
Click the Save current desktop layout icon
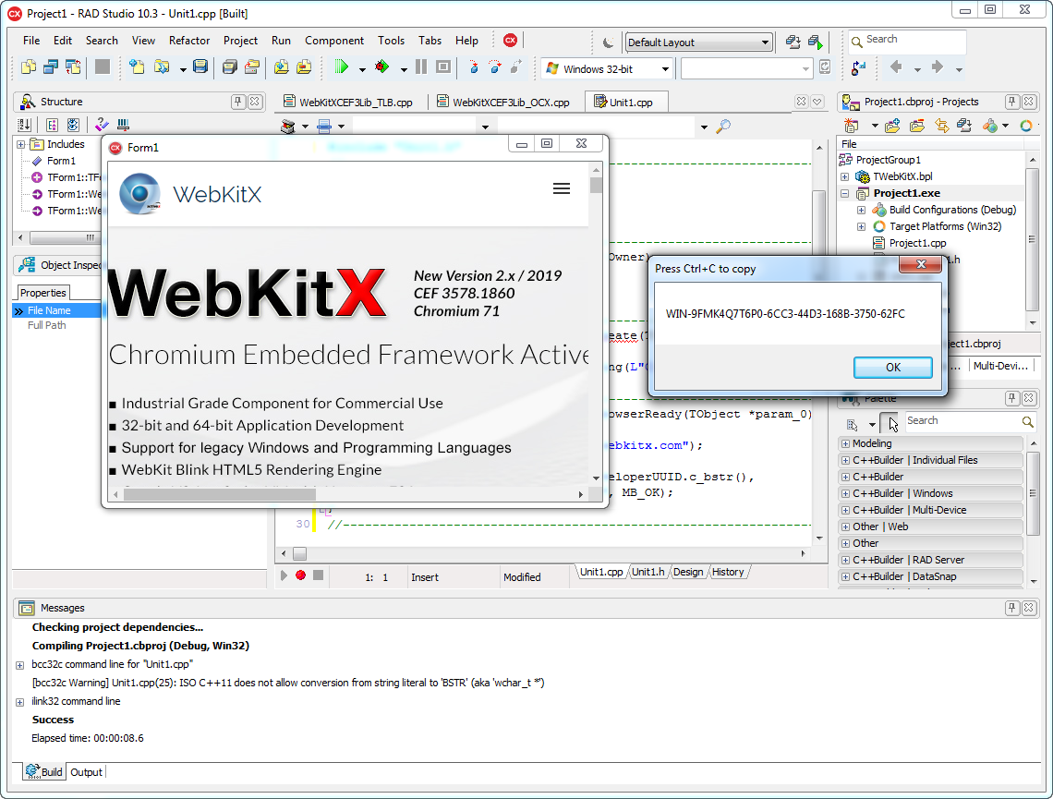pos(793,42)
